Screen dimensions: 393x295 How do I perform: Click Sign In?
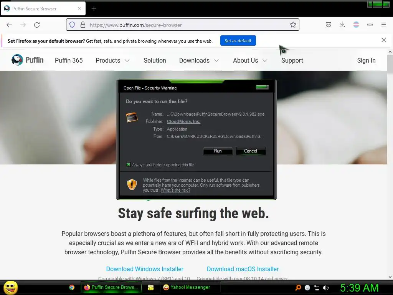366,60
